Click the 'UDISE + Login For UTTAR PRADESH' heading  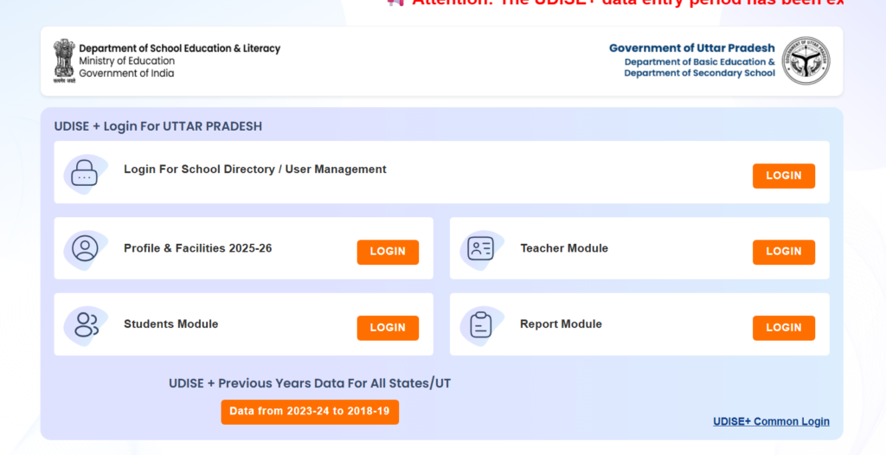pos(158,126)
